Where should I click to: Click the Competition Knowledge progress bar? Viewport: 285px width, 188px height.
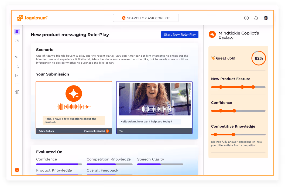tap(109, 164)
